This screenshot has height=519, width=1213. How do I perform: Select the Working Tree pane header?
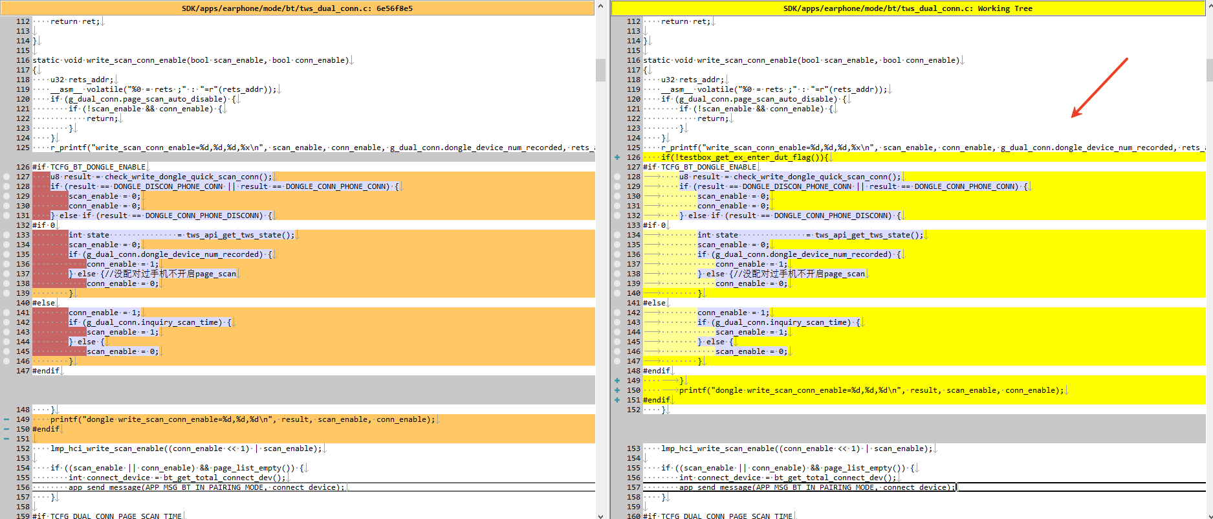click(908, 8)
